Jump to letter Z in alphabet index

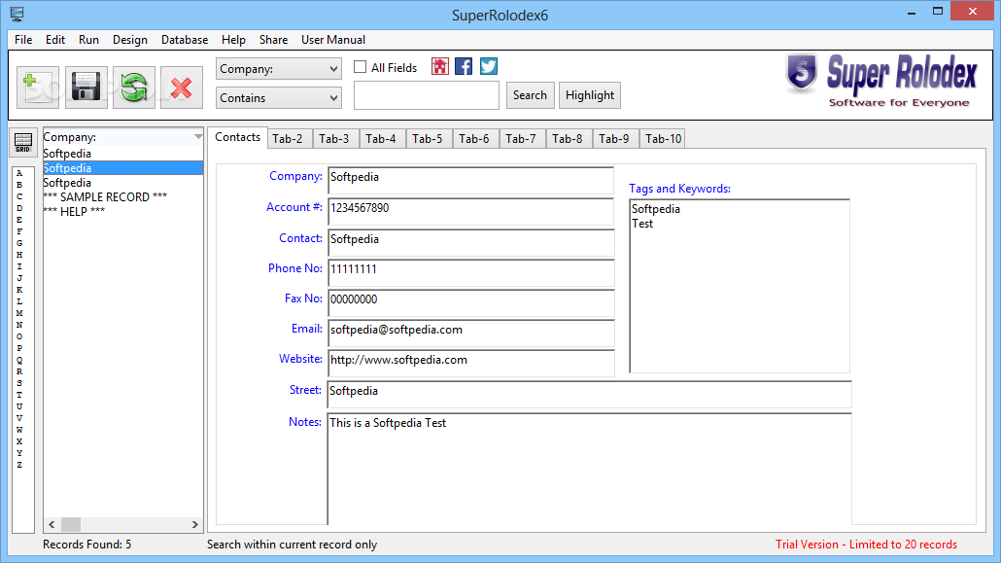(x=19, y=465)
